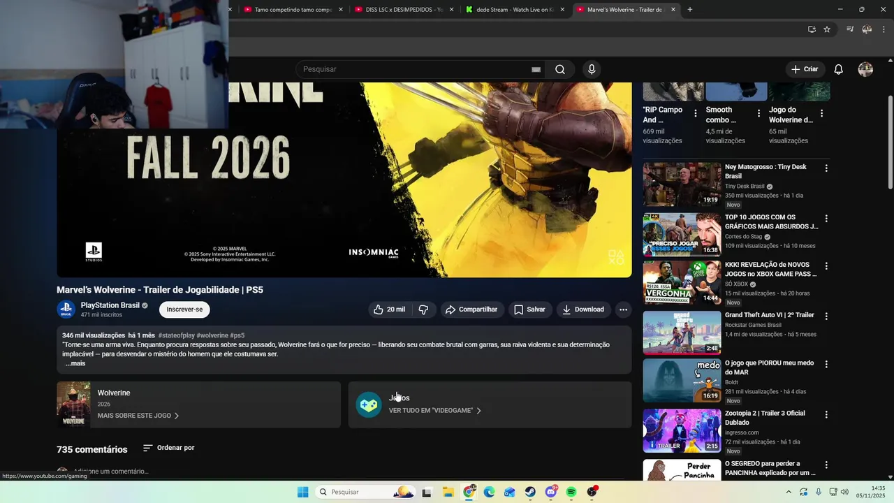Open Discord from the taskbar

pos(550,492)
